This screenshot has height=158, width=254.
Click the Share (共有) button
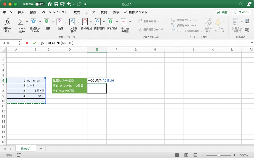[222, 12]
